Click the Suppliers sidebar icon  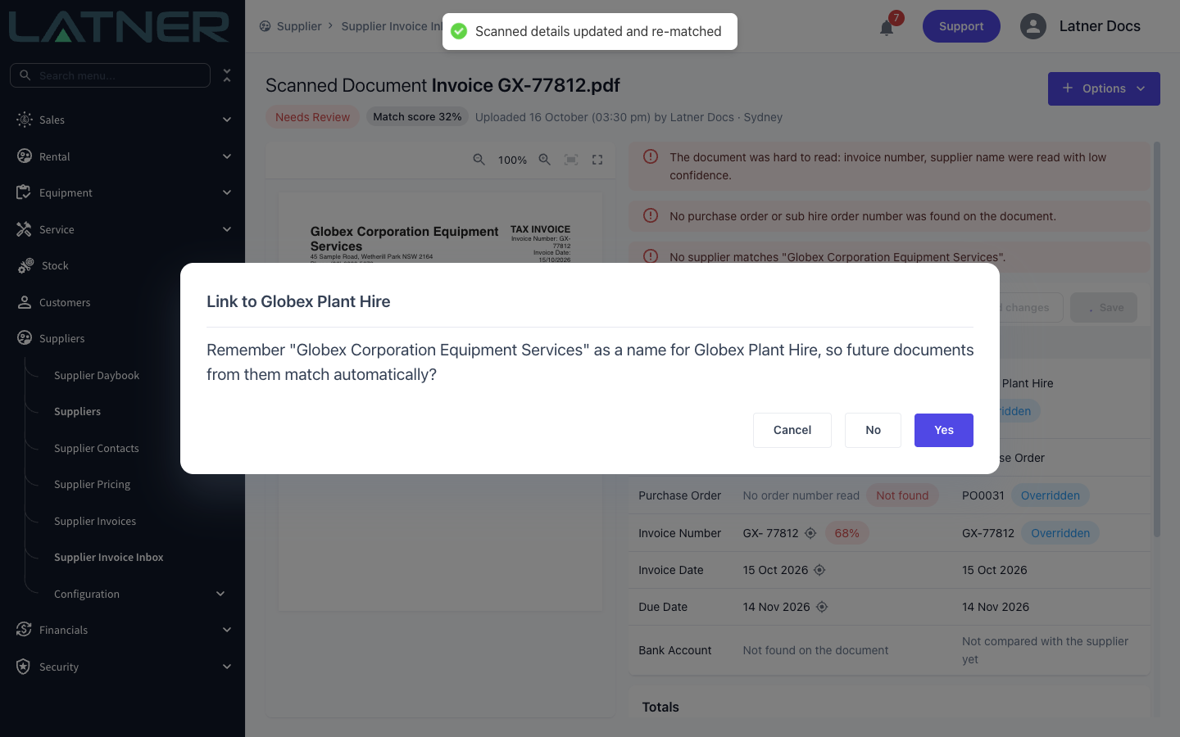(x=25, y=338)
